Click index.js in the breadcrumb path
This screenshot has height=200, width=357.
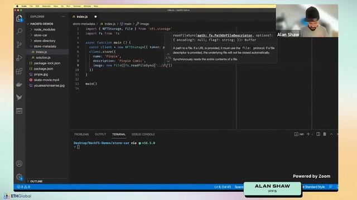[108, 24]
